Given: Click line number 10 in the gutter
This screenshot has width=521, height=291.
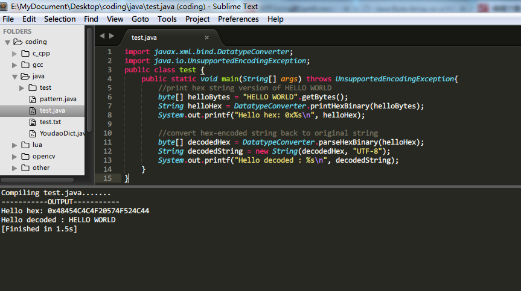Looking at the screenshot, I should (x=108, y=133).
